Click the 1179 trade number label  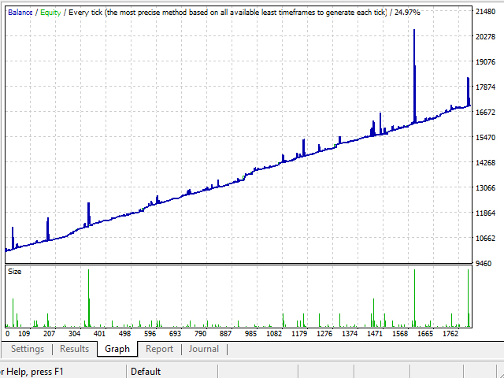[x=299, y=334]
